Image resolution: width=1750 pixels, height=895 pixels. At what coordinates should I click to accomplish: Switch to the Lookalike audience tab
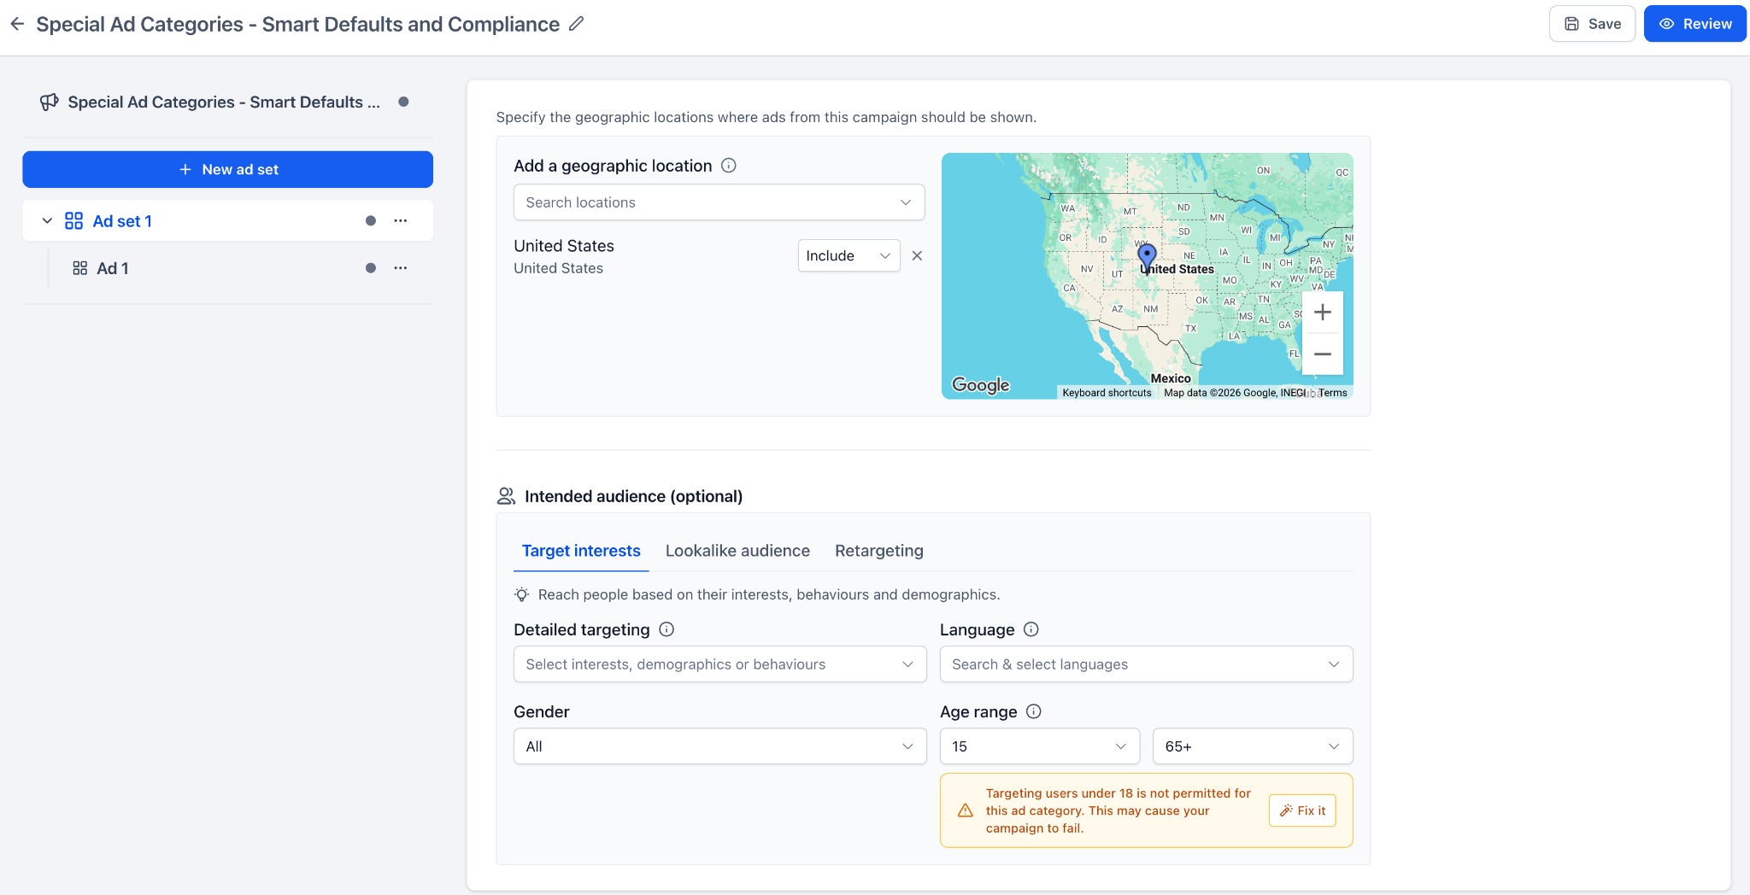pyautogui.click(x=737, y=551)
